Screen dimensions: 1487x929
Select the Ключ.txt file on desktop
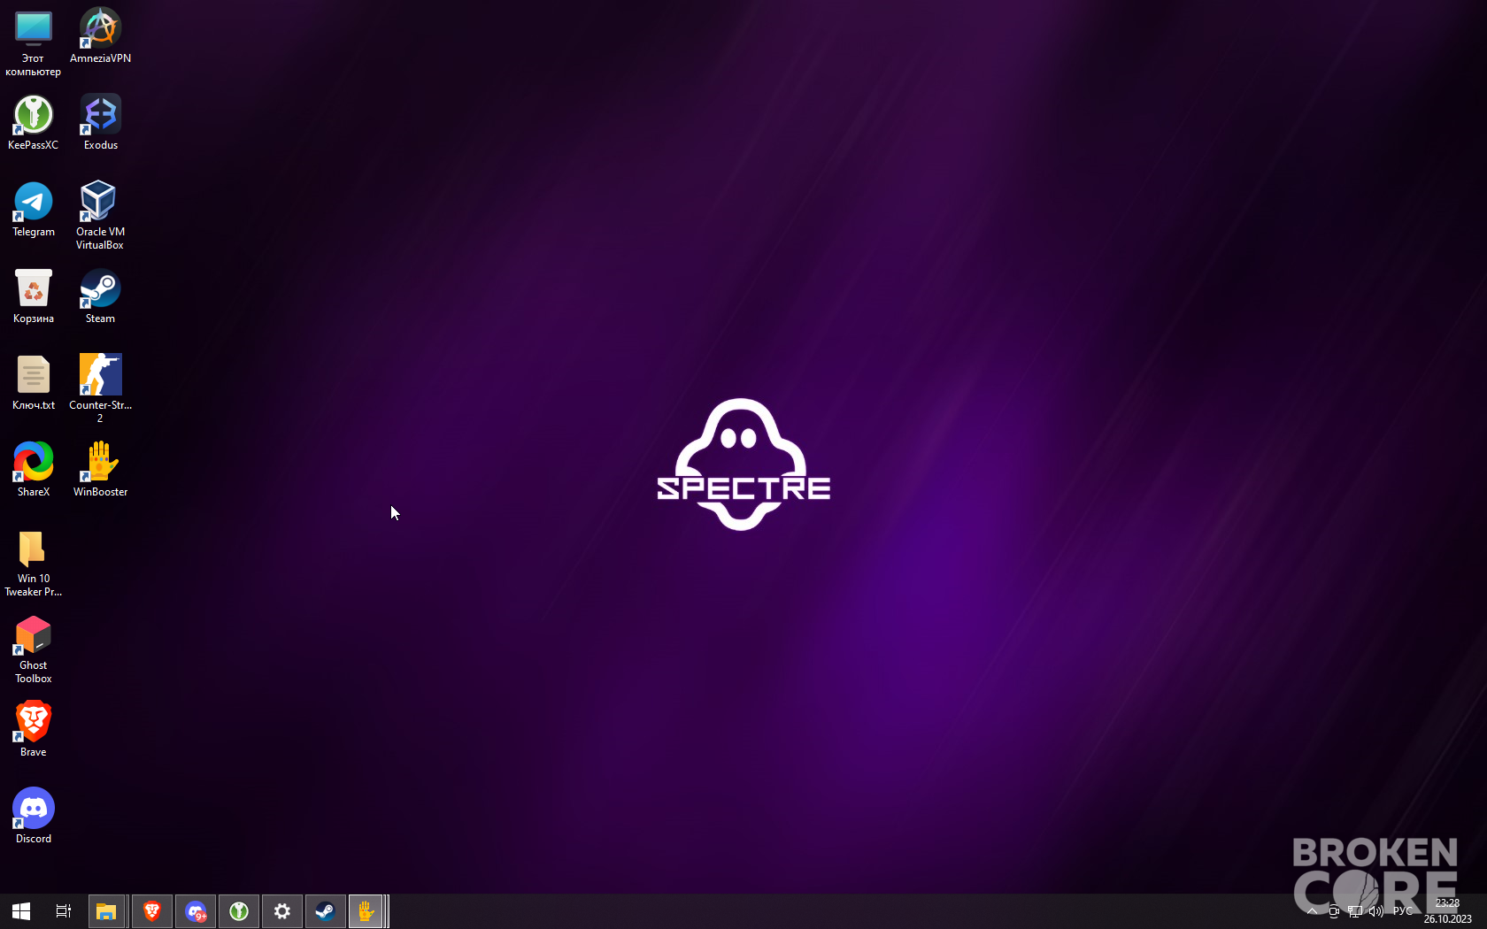click(33, 383)
